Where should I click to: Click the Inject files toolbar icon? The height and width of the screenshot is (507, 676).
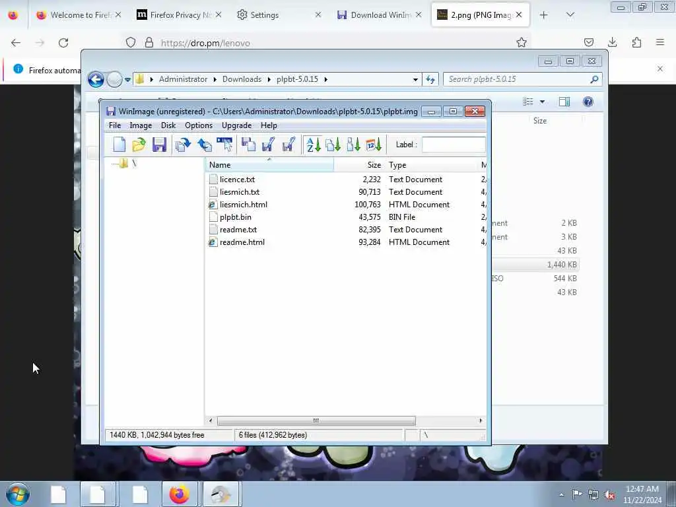183,145
